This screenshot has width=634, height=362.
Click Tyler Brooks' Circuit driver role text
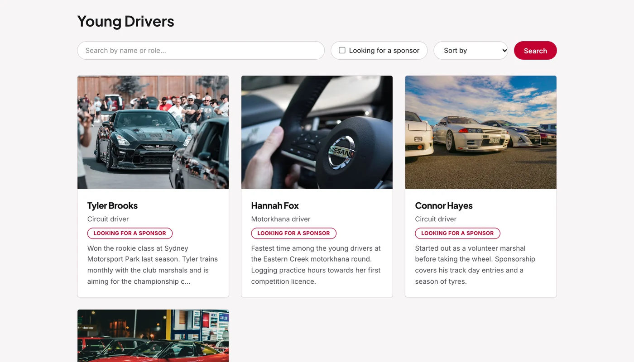pos(108,219)
